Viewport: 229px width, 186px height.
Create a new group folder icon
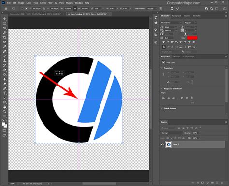click(x=212, y=183)
